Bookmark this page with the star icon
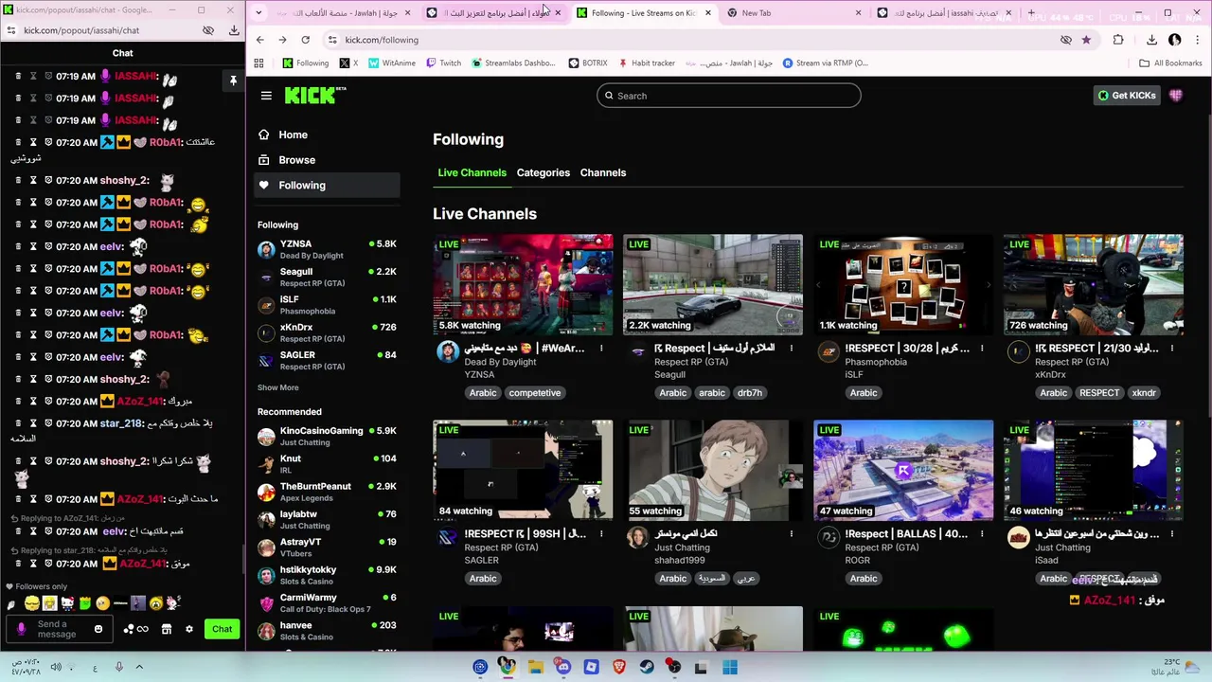The width and height of the screenshot is (1212, 682). point(1086,40)
